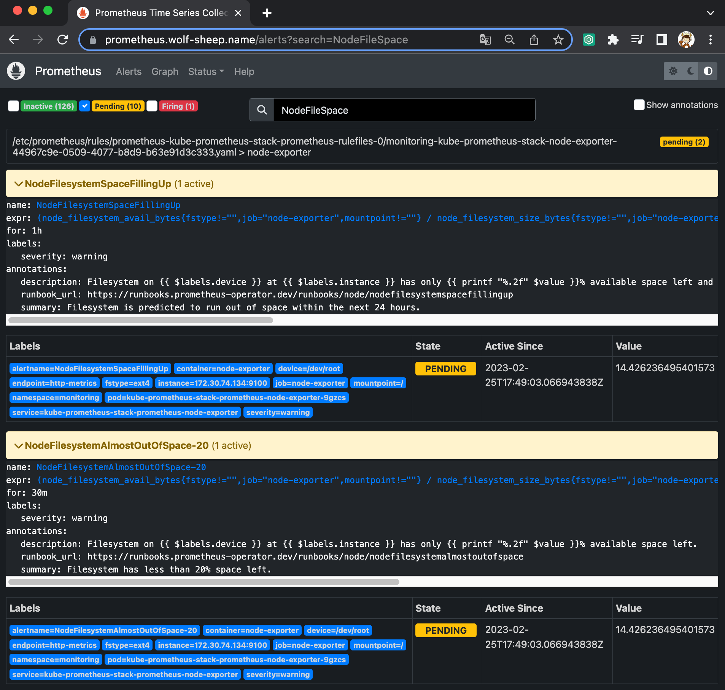725x690 pixels.
Task: Click the Prometheus flame logo
Action: pyautogui.click(x=16, y=71)
